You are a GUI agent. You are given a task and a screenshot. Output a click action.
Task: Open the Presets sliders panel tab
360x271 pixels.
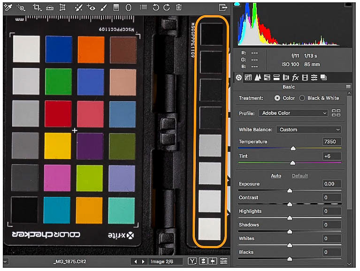tap(314, 78)
